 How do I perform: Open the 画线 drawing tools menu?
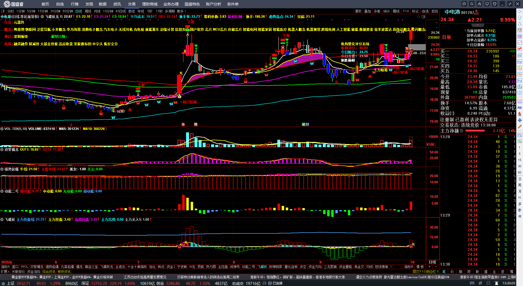pos(396,11)
